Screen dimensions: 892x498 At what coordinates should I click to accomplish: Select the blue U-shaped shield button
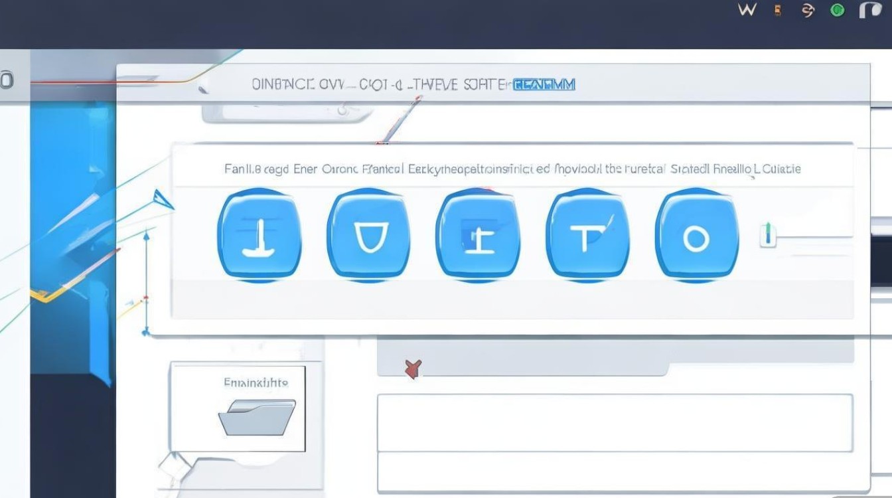pos(368,234)
